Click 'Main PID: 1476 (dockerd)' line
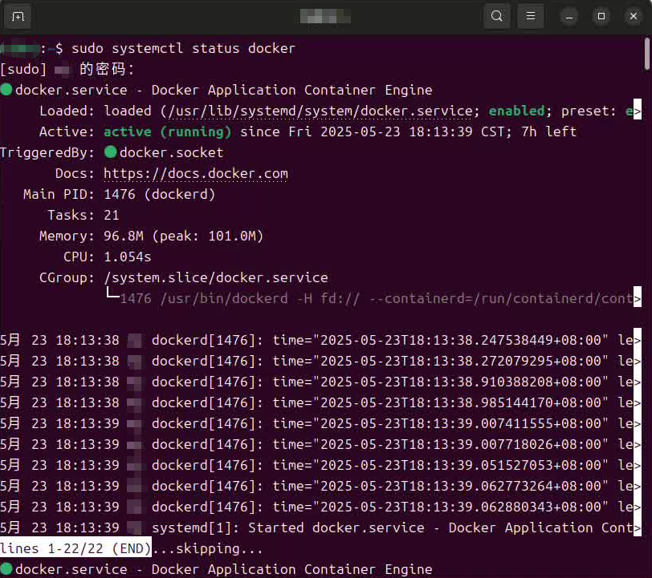This screenshot has width=652, height=578. tap(119, 194)
